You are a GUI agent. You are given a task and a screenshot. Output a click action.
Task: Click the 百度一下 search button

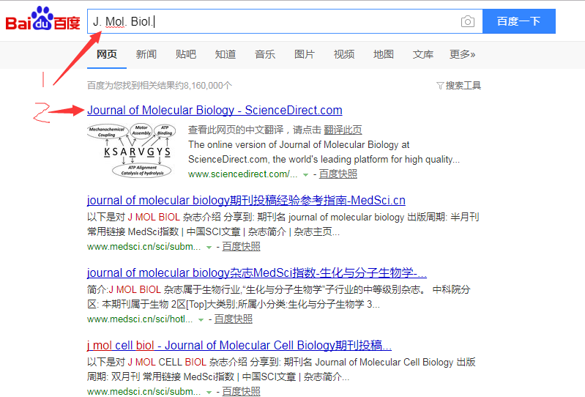click(x=519, y=21)
